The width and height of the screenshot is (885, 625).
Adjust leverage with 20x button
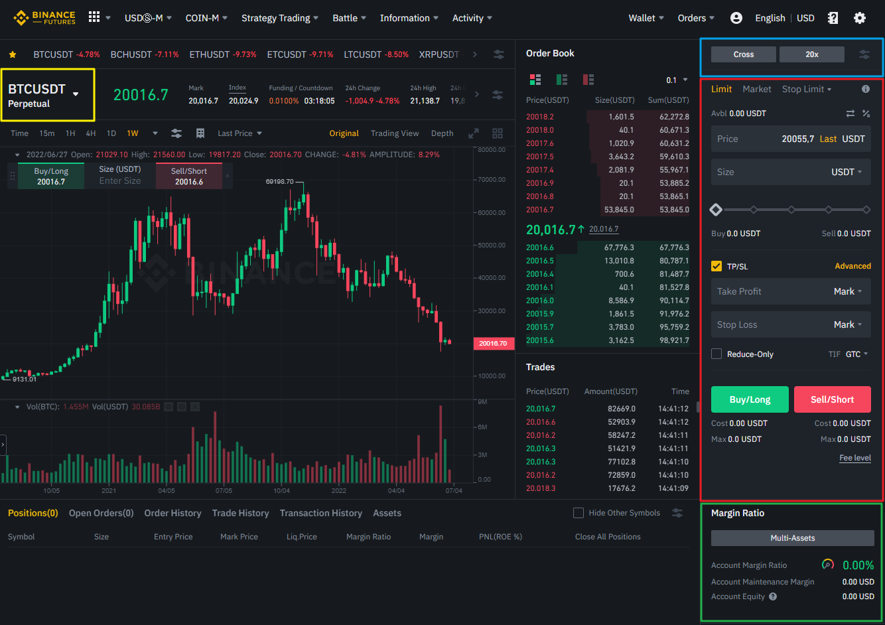coord(812,54)
